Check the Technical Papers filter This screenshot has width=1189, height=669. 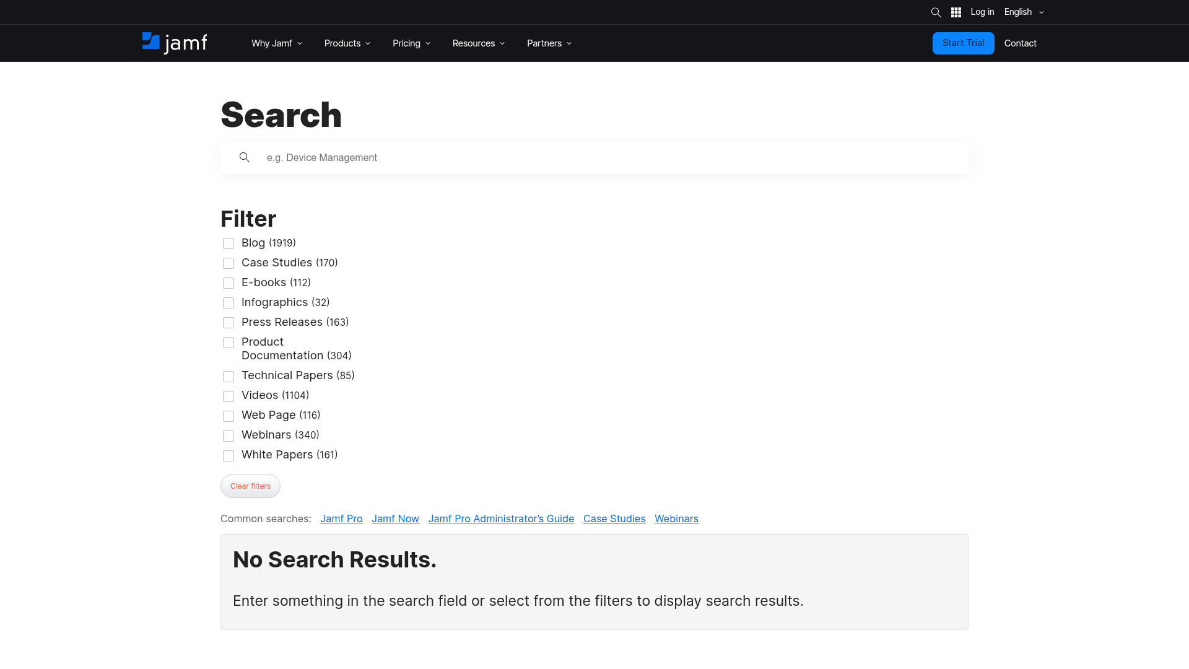tap(229, 377)
